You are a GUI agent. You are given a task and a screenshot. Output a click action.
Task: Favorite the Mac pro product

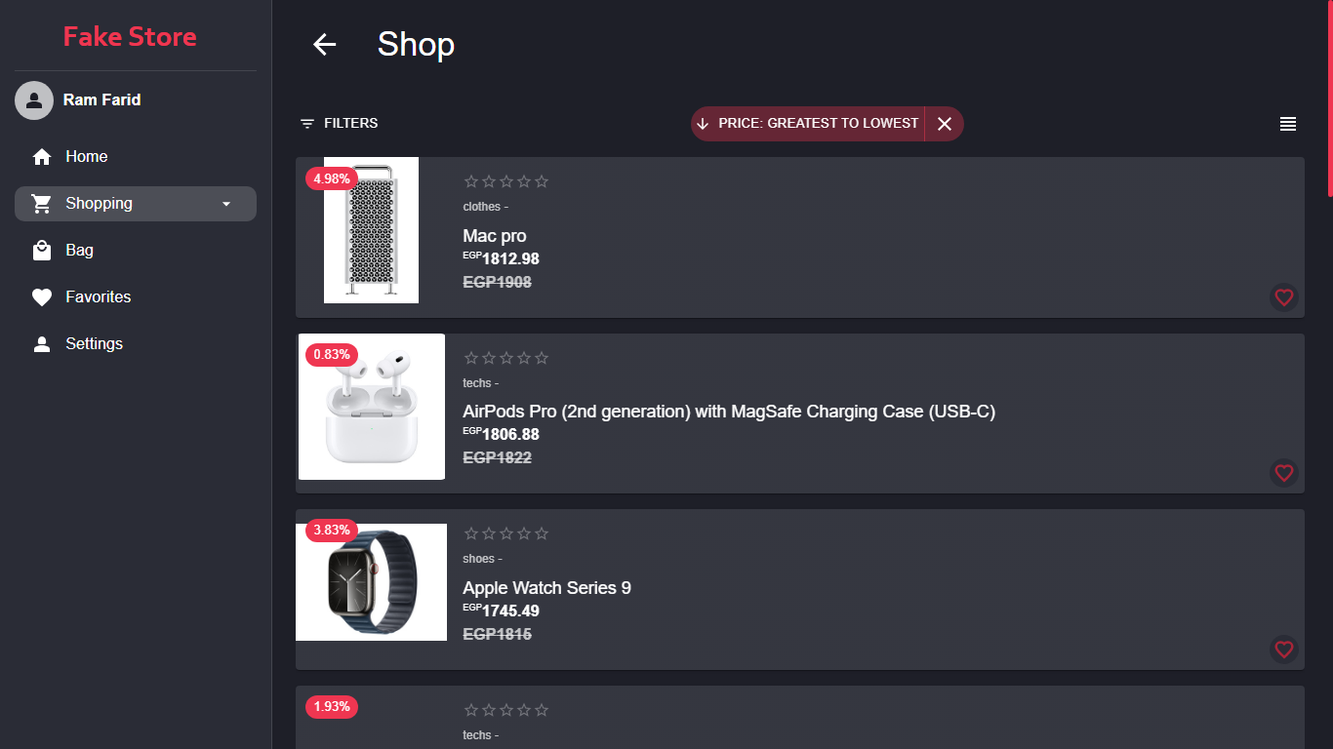(x=1283, y=297)
